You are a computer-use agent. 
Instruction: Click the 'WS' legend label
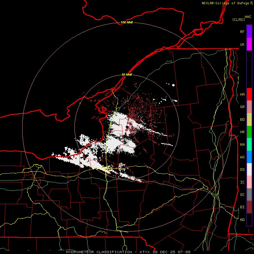click(242, 157)
